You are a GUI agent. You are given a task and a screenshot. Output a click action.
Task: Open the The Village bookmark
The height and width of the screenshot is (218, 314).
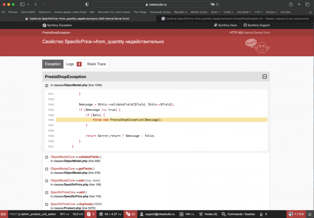click(x=140, y=12)
